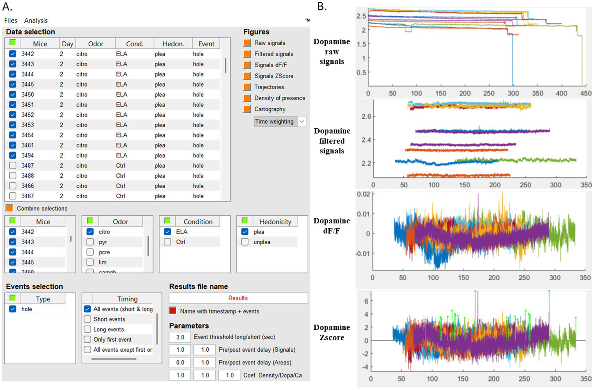Viewport: 594px width, 390px height.
Task: Click the green select-all icon above Odor list
Action: click(x=90, y=220)
